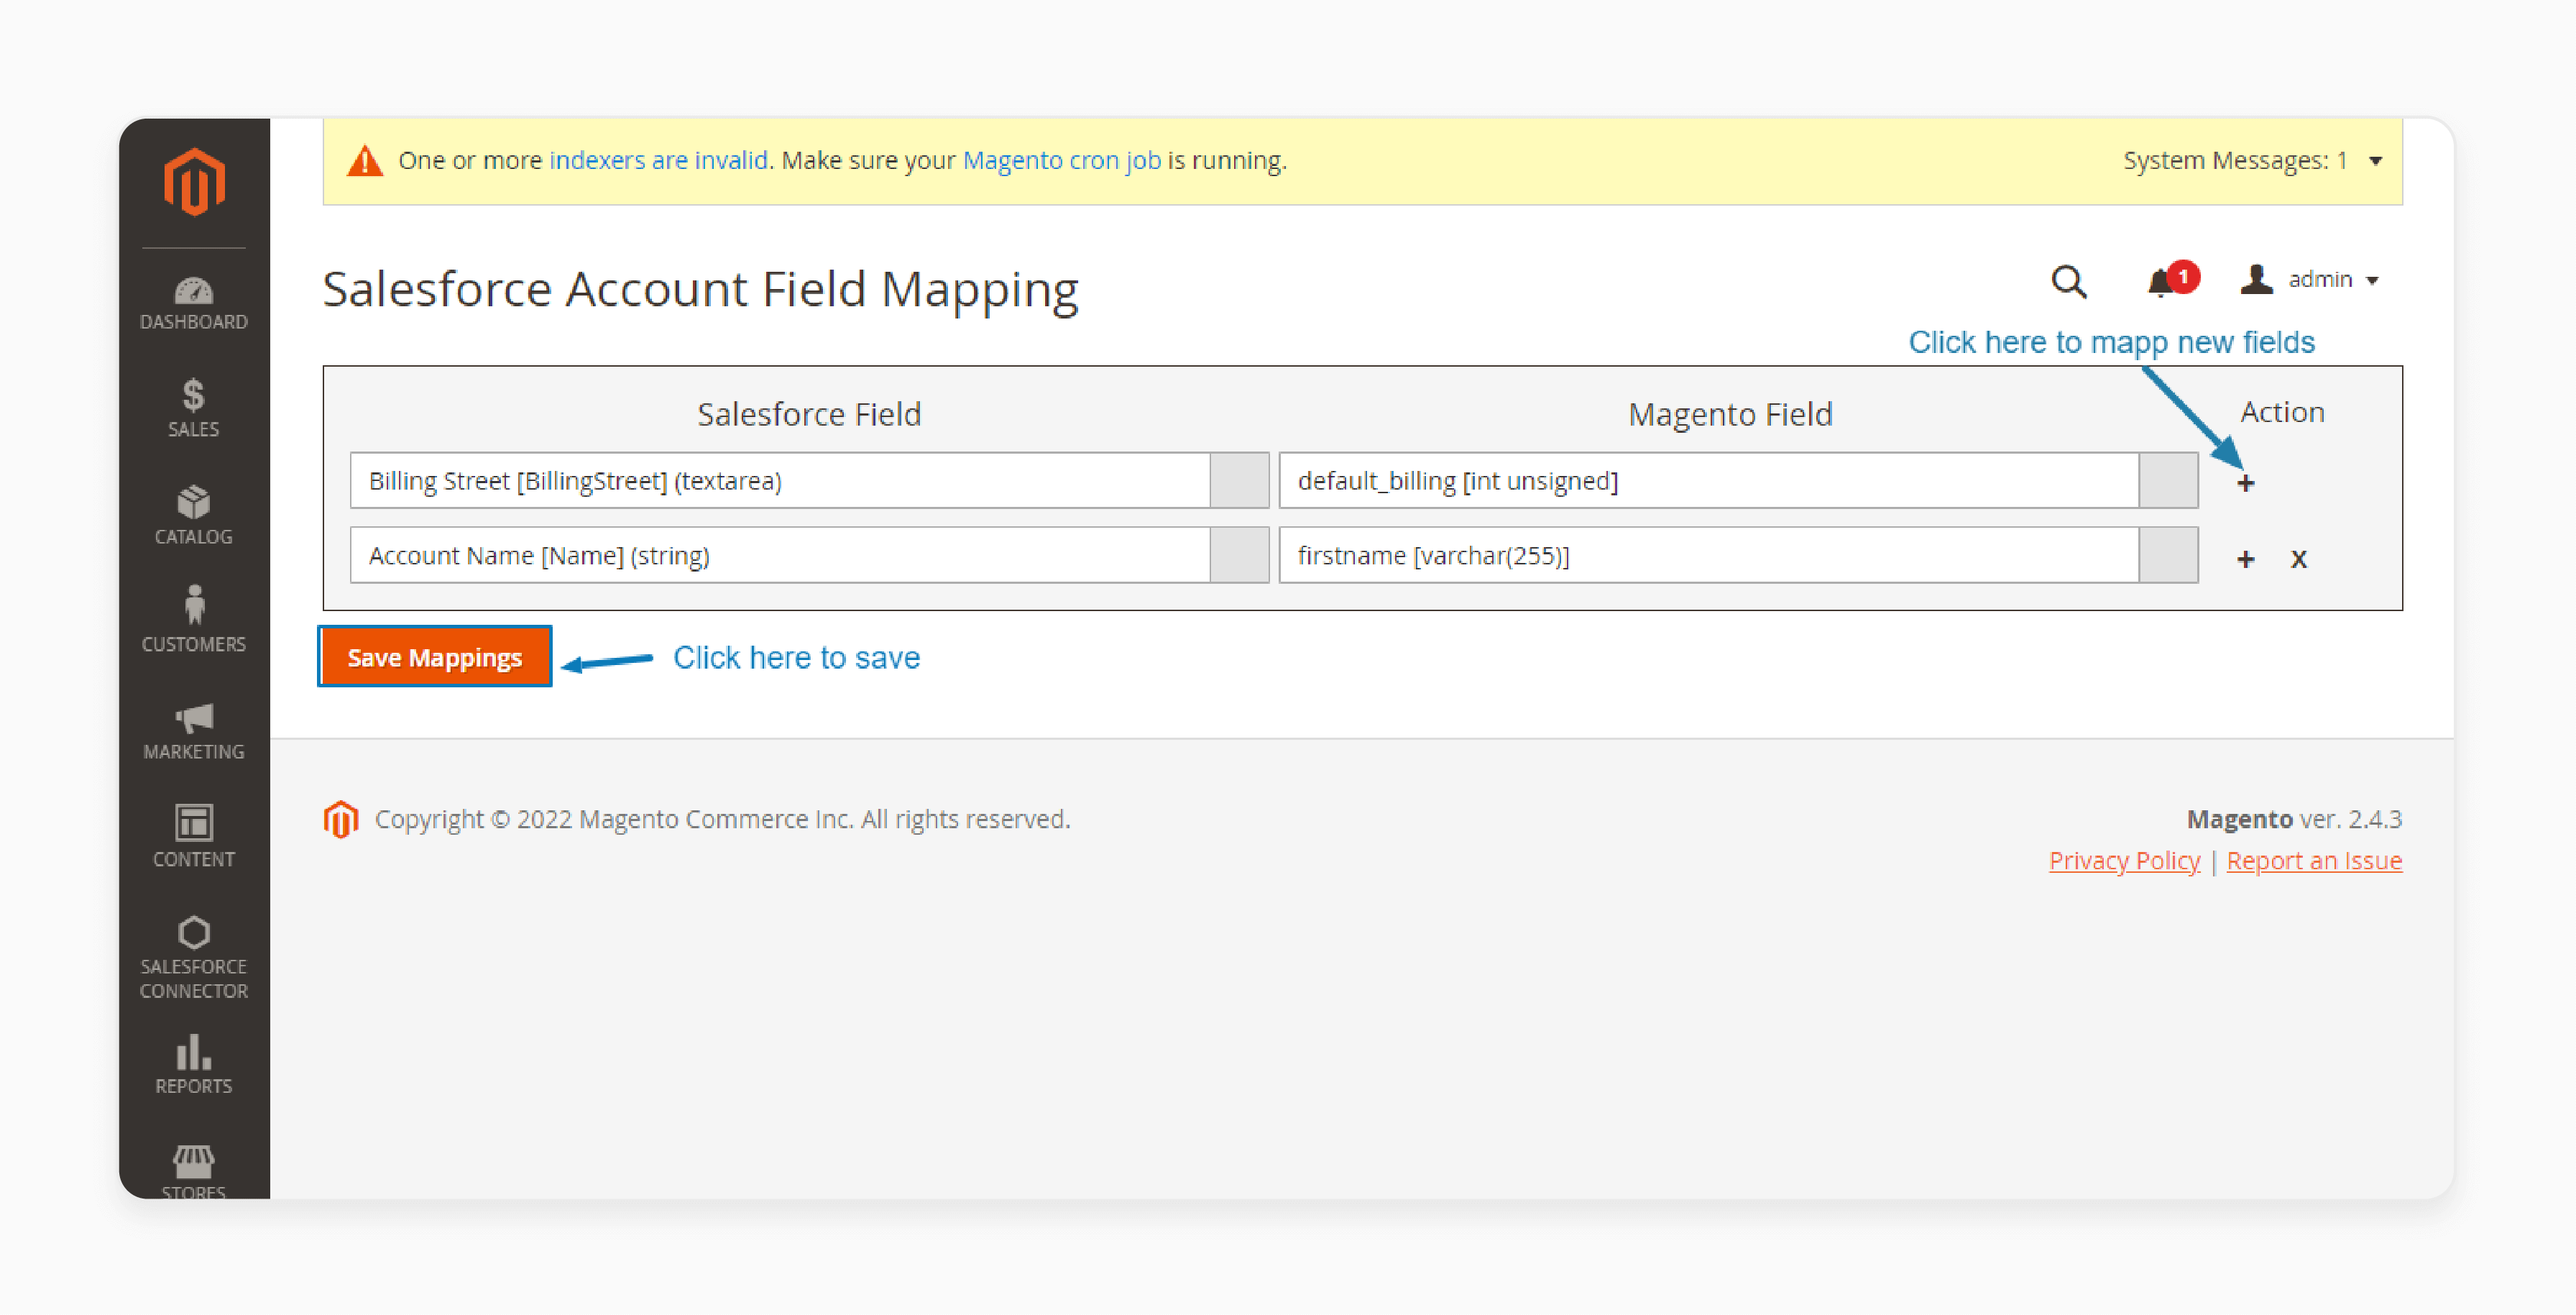
Task: Click add new row plus icon first row
Action: pos(2246,483)
